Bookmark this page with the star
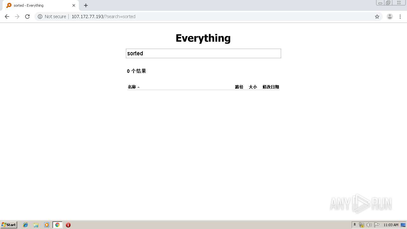Viewport: 407px width, 229px height. coord(377,17)
